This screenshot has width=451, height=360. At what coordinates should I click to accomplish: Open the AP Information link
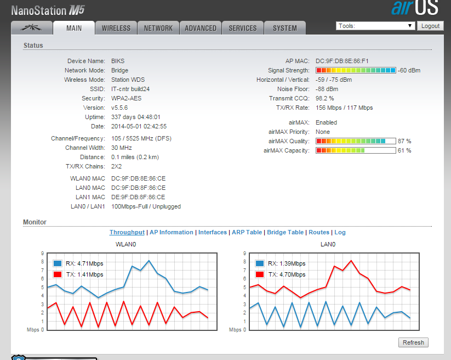point(172,232)
